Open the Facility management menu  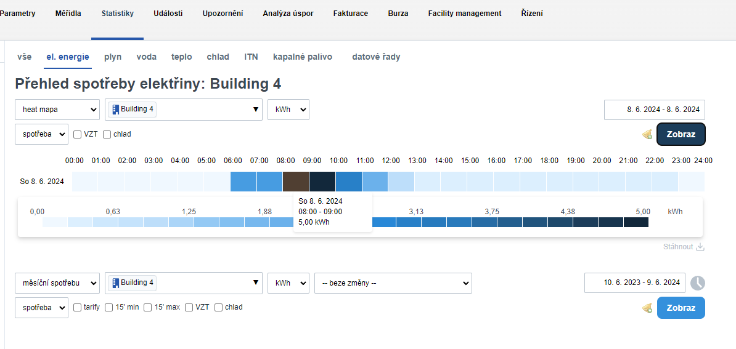[465, 14]
